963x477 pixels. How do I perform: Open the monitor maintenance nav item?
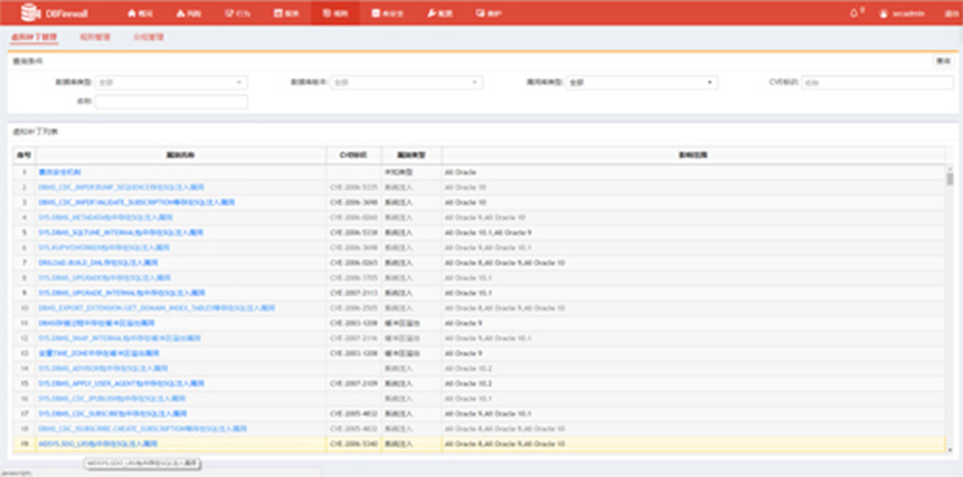pyautogui.click(x=489, y=13)
